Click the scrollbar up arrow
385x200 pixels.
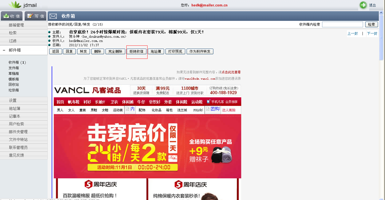click(381, 13)
